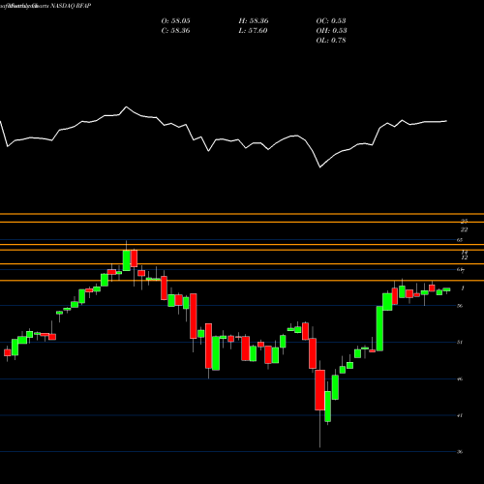Click the 41 price axis label

460,415
